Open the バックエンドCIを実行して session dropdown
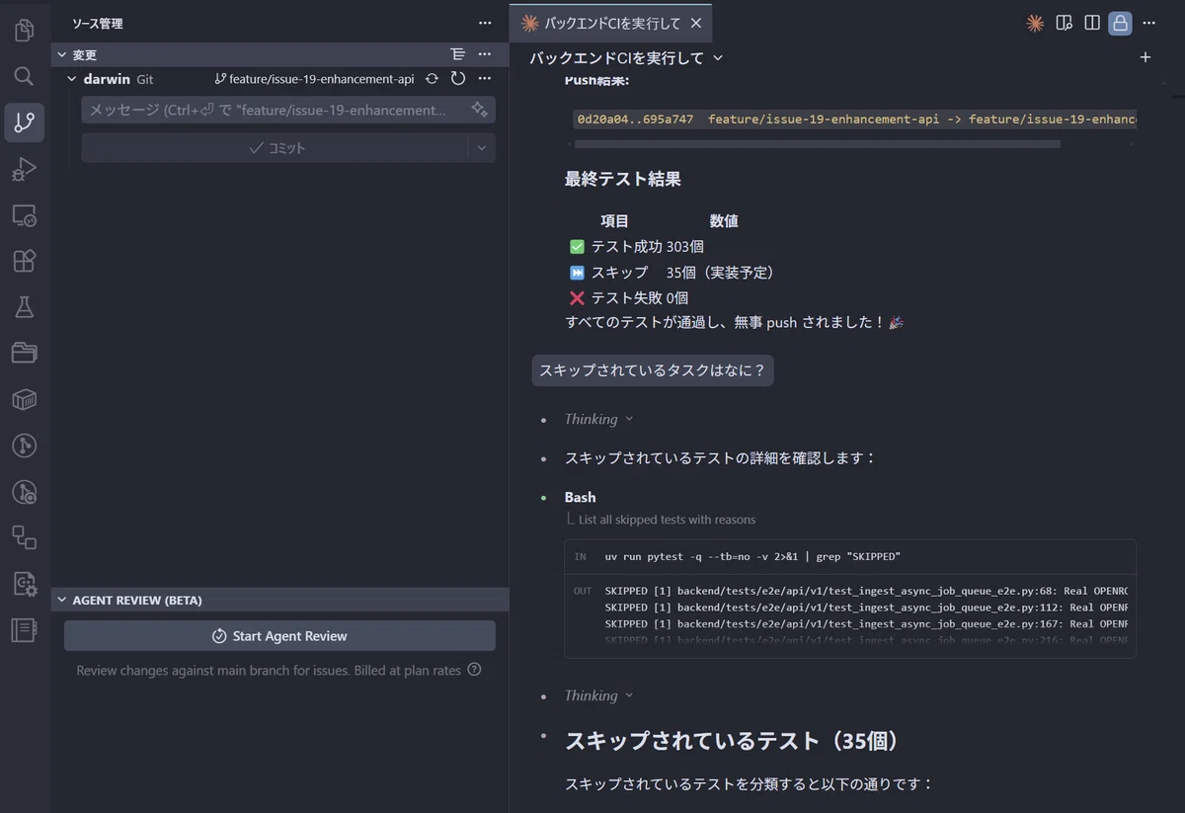The height and width of the screenshot is (813, 1185). (626, 57)
